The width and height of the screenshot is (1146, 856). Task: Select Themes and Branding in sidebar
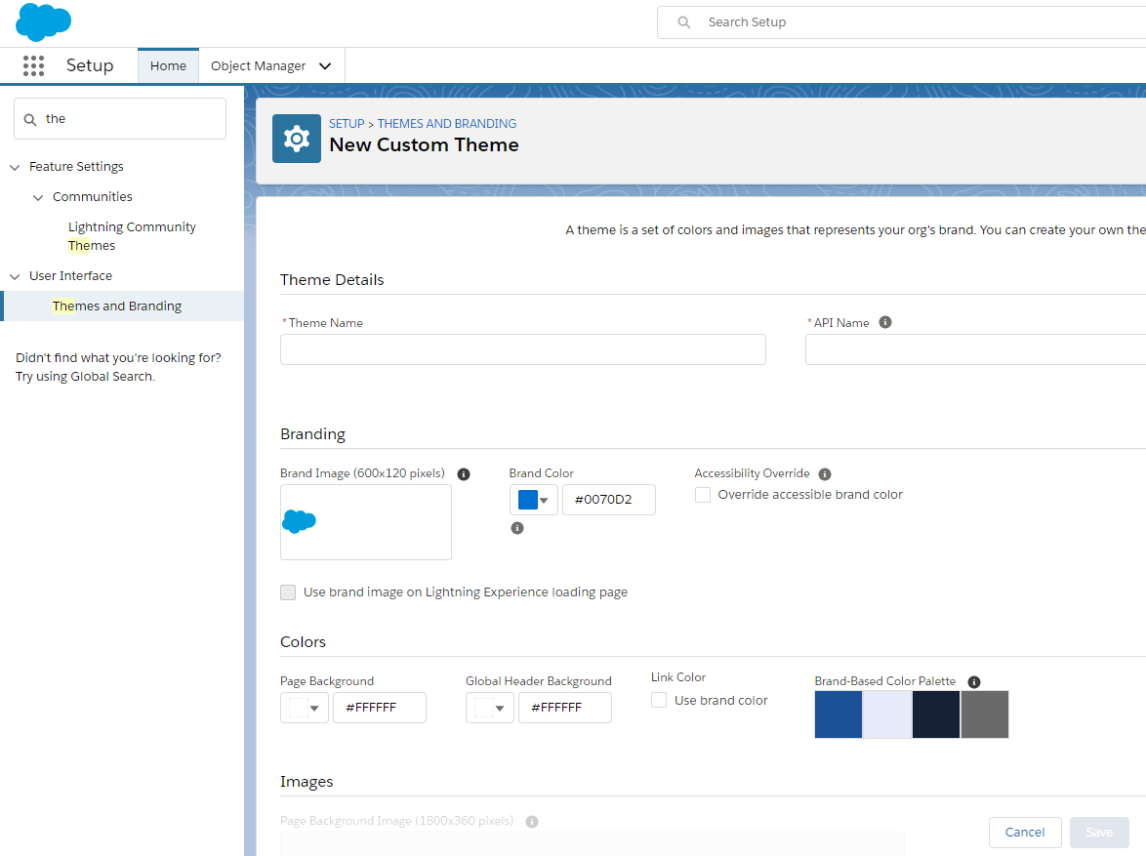pos(117,306)
